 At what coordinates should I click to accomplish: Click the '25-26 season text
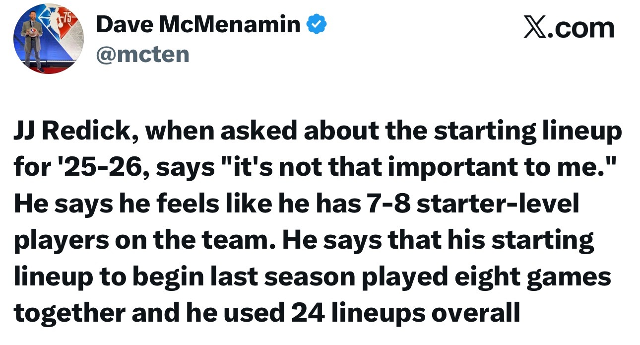coord(100,169)
